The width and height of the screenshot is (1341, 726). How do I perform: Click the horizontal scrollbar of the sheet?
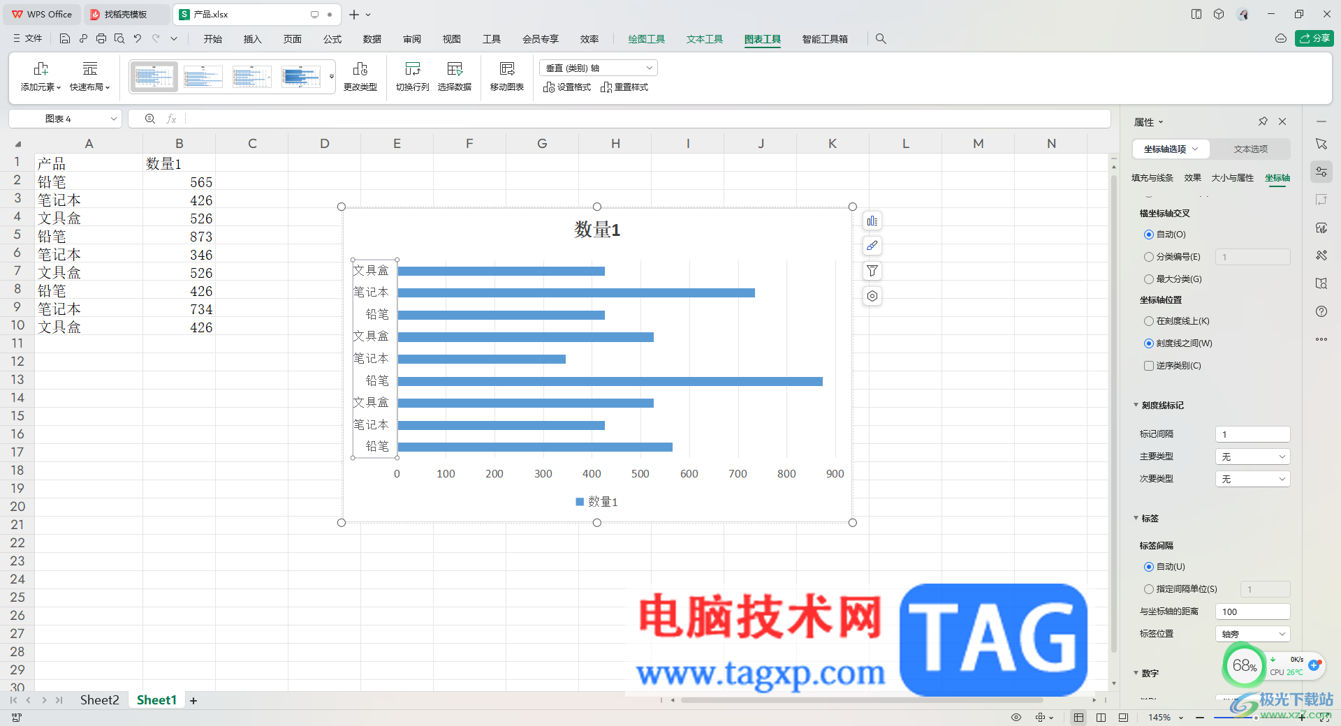coord(862,700)
